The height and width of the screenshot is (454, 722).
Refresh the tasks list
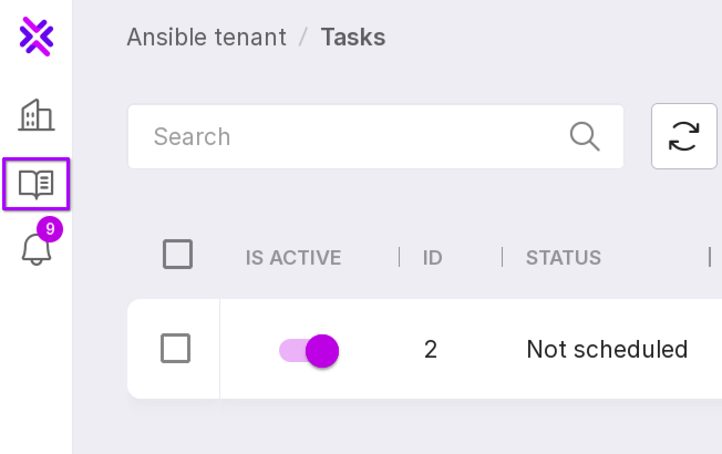click(x=684, y=136)
